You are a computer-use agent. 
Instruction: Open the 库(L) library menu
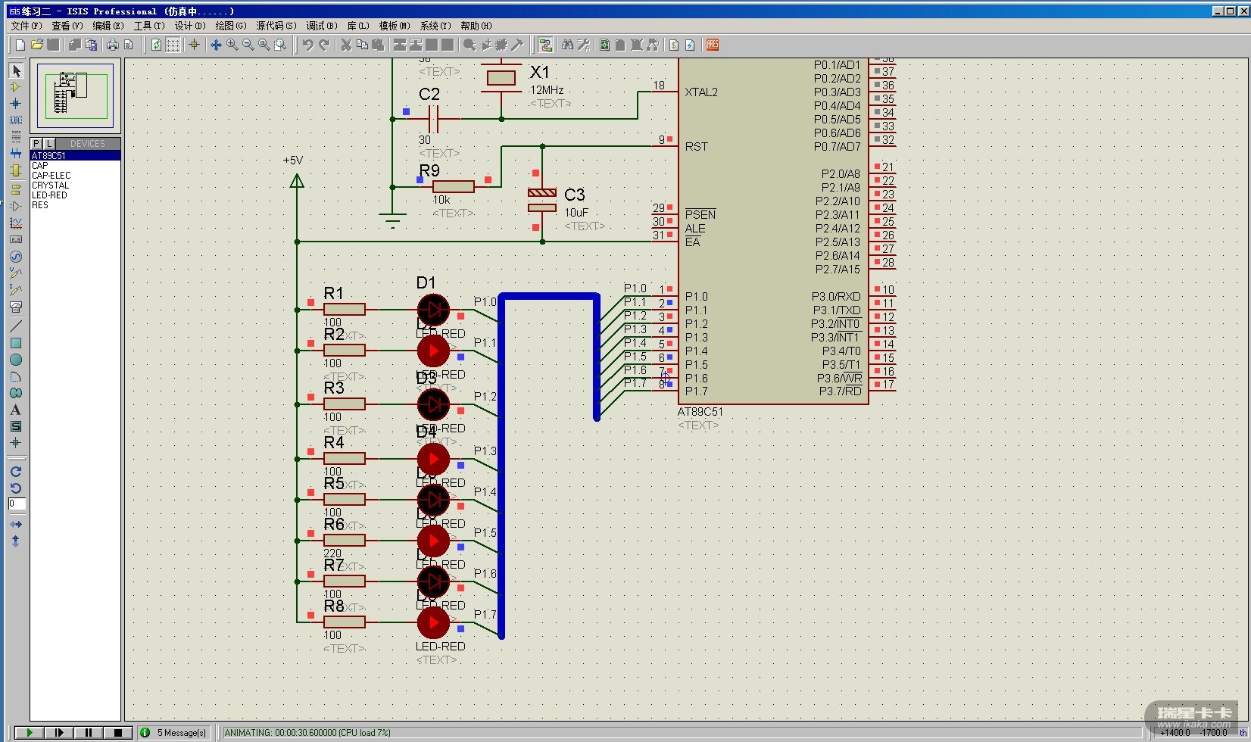coord(357,26)
